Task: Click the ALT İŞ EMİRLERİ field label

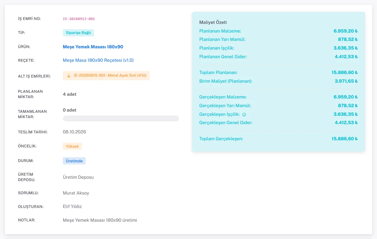Action: click(x=34, y=76)
